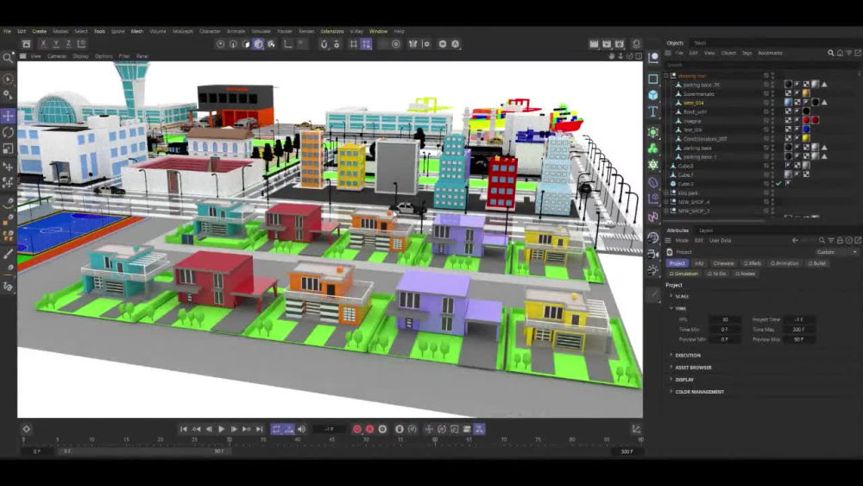Screen dimensions: 863x486
Task: Click the search magnifier at top left
Action: (x=8, y=58)
